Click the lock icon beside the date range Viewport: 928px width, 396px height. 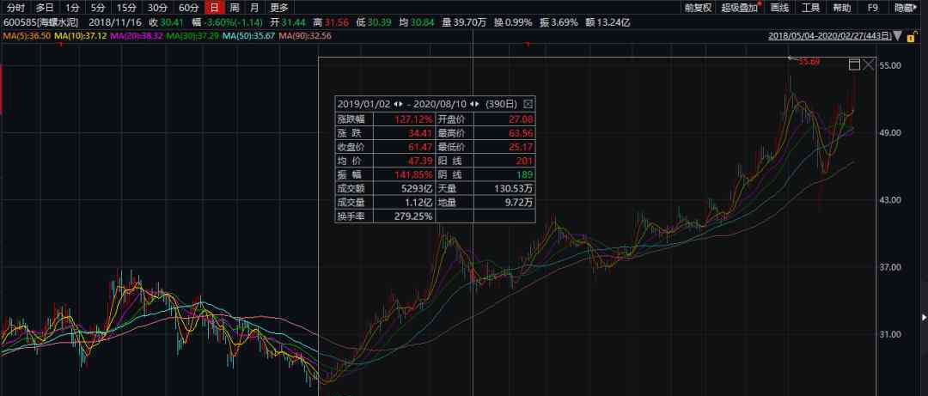(911, 36)
